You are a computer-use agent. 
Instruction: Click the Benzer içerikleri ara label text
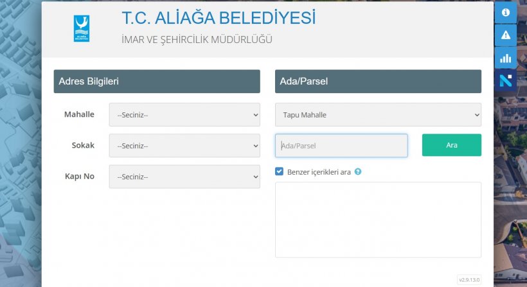pos(319,172)
